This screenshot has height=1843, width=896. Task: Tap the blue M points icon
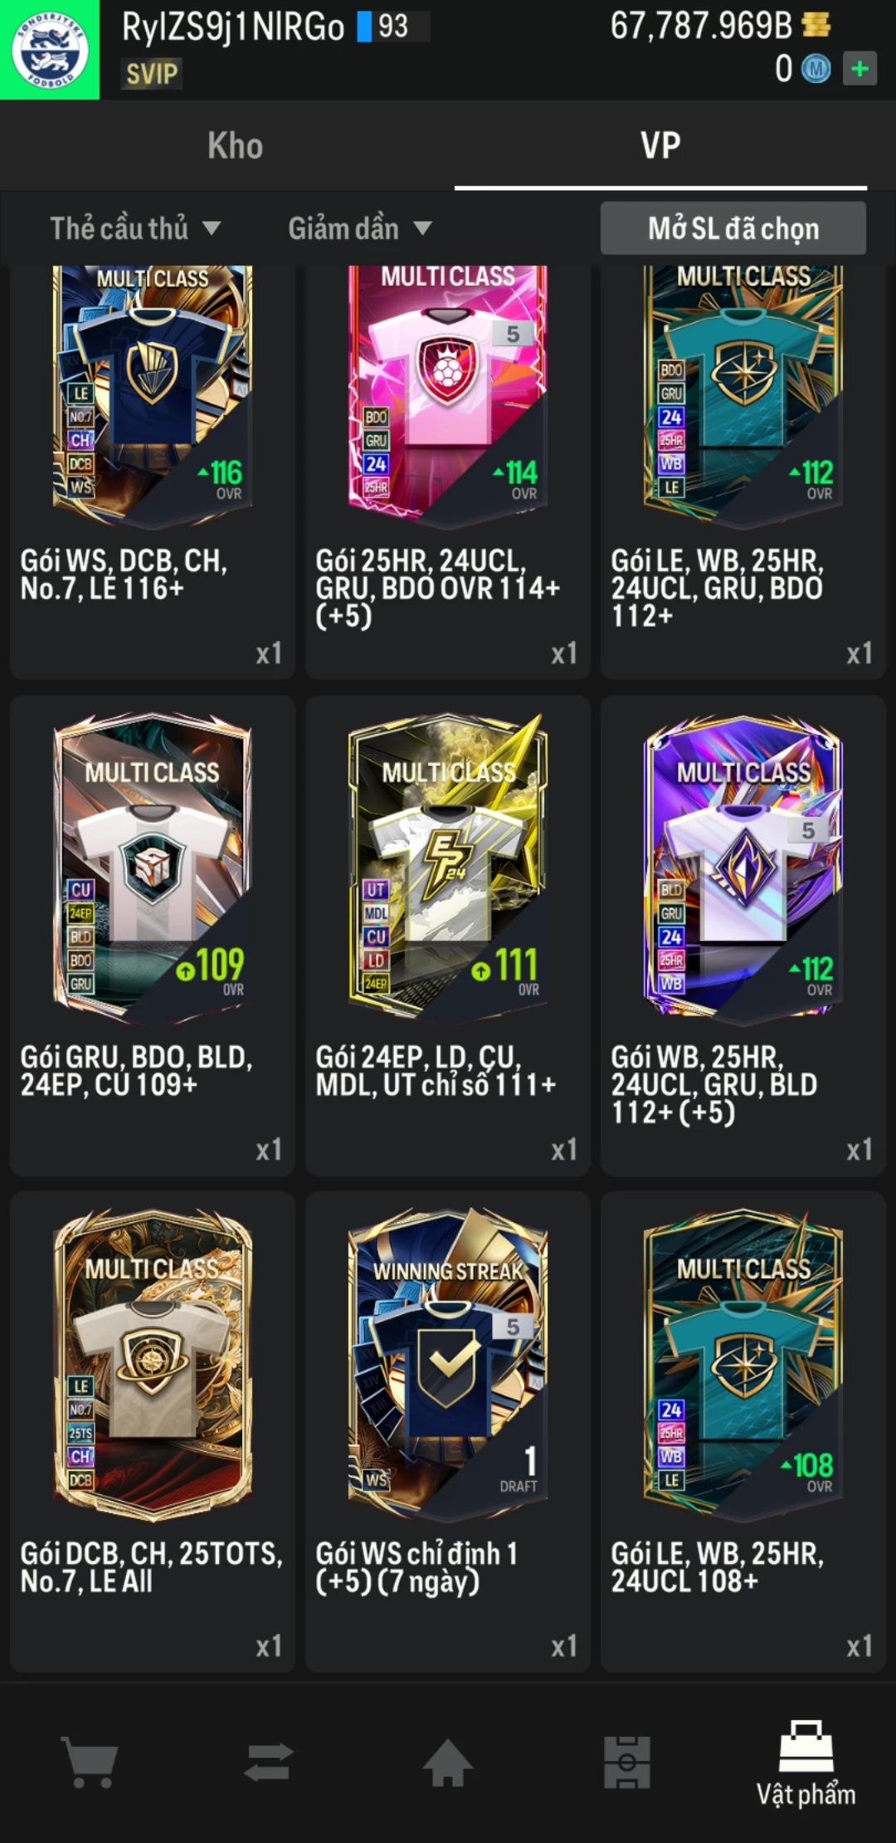tap(816, 69)
